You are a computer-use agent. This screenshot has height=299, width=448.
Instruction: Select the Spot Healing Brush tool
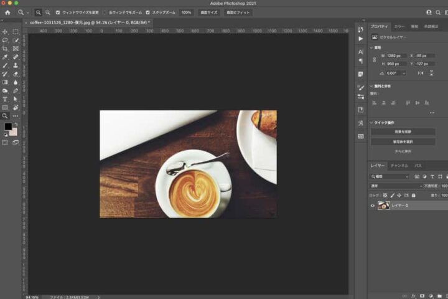16,57
